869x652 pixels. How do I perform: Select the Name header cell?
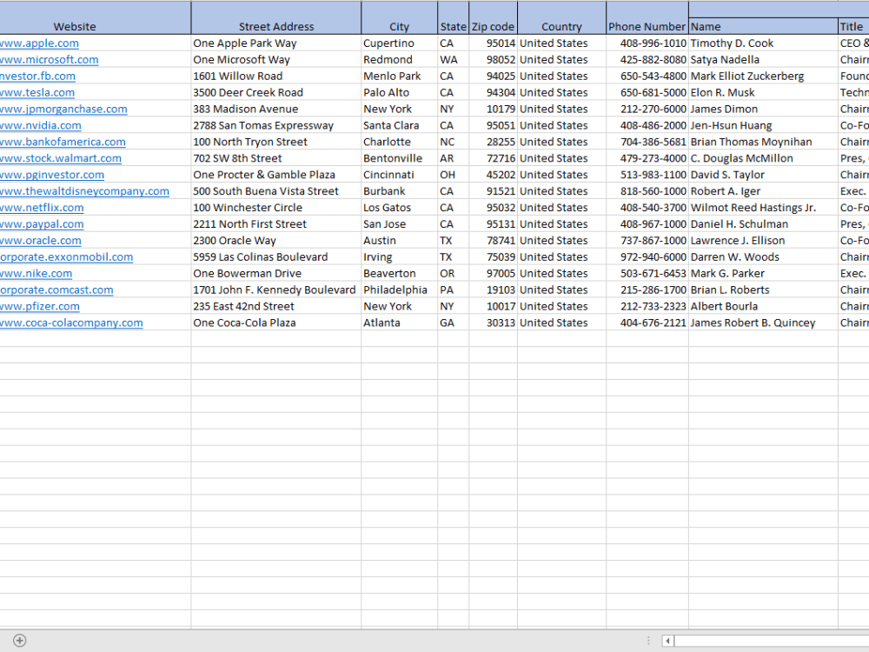click(763, 27)
